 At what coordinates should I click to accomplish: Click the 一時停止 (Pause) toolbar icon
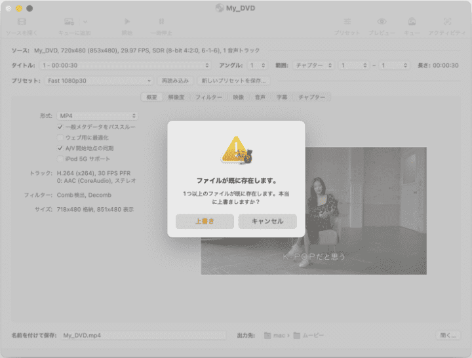[161, 22]
